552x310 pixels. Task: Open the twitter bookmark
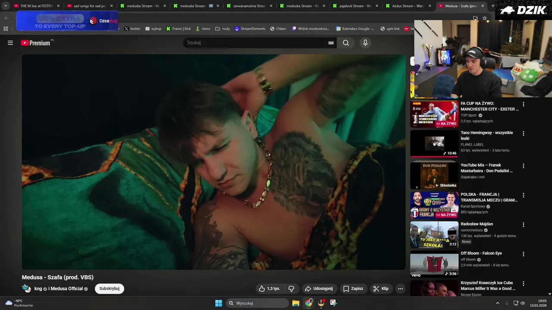point(132,29)
